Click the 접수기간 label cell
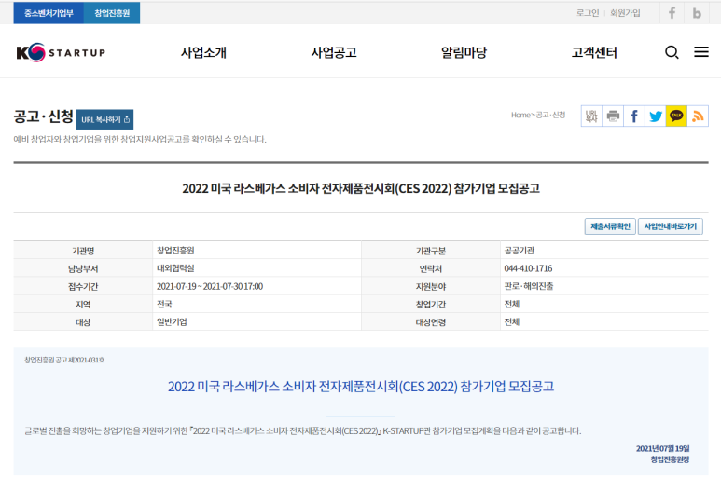The height and width of the screenshot is (478, 721). pos(83,286)
